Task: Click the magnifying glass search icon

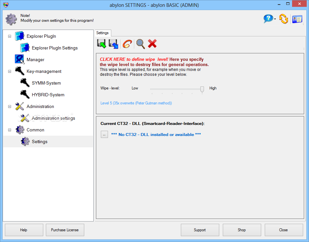Action: coord(141,44)
